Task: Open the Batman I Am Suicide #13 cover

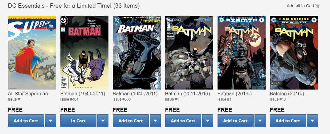Action: pos(294,53)
